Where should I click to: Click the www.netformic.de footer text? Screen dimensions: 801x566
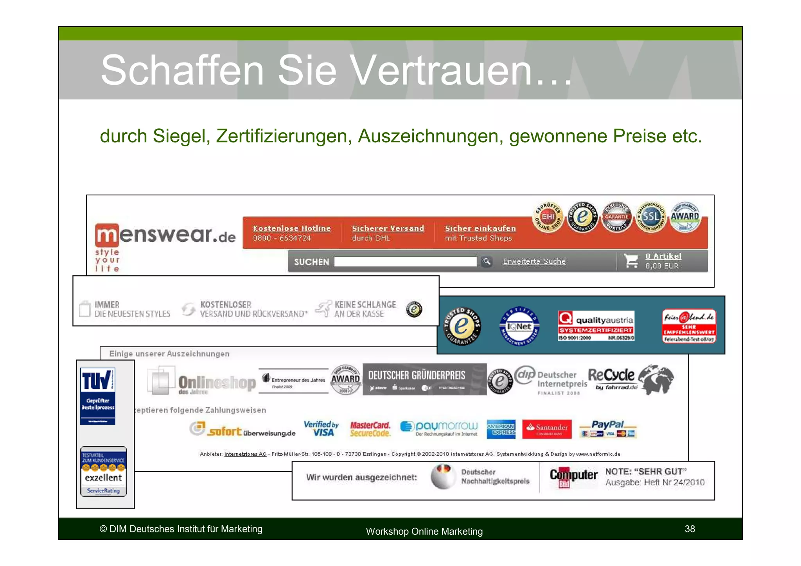point(598,454)
